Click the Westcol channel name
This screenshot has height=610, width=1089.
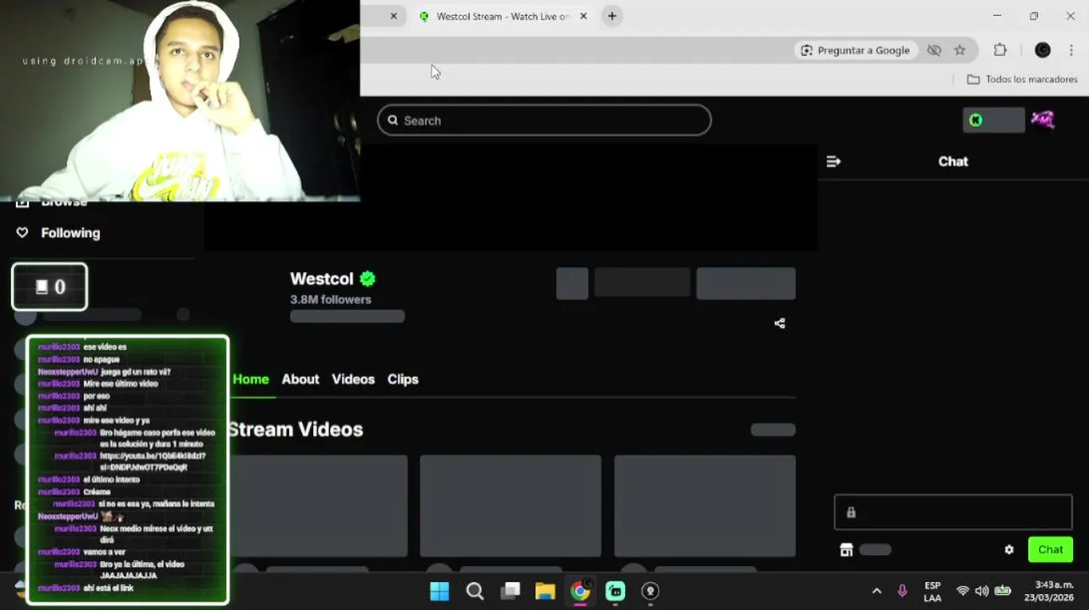pyautogui.click(x=321, y=279)
